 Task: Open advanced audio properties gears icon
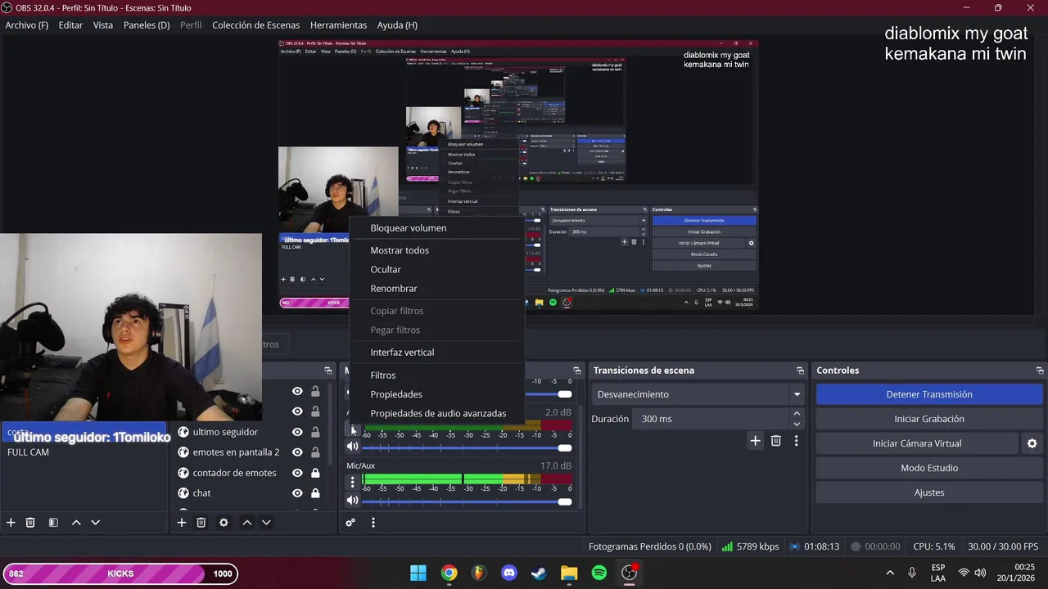pos(350,523)
